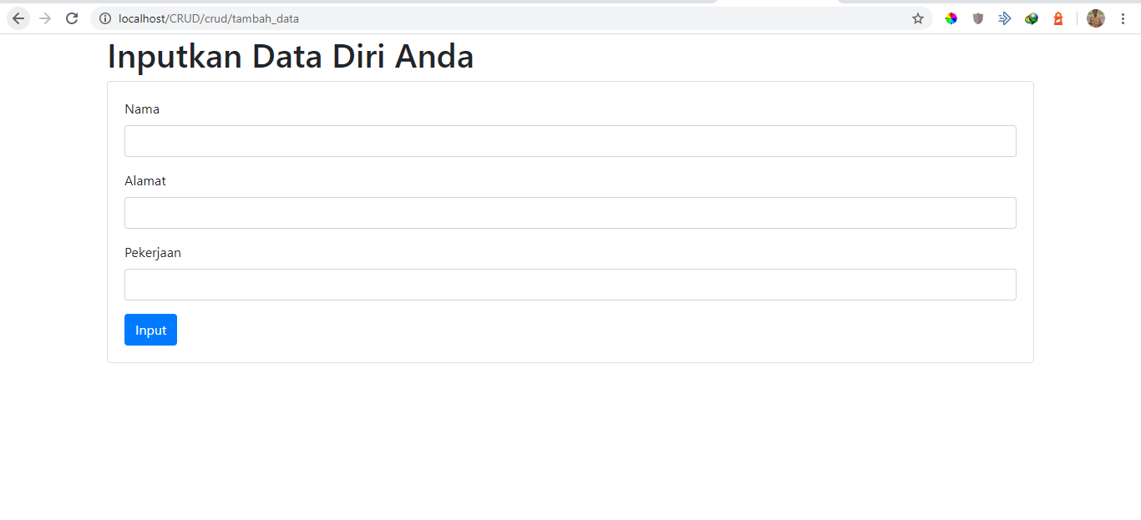Screen dimensions: 1141x520
Task: Open the Chrome profile avatar
Action: pyautogui.click(x=1095, y=18)
